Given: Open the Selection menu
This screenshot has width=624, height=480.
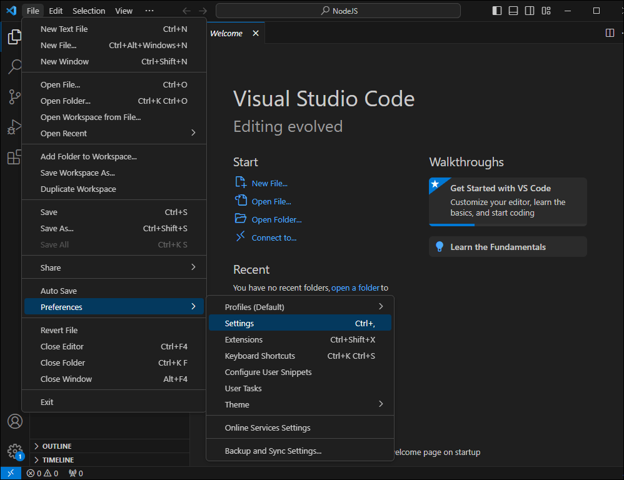Looking at the screenshot, I should pos(89,11).
